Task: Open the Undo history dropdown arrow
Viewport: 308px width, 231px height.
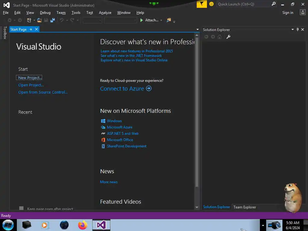Action: click(67, 20)
